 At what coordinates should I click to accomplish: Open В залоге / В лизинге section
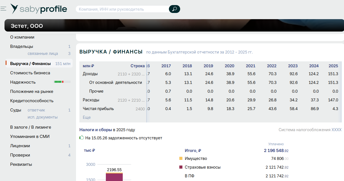click(31, 127)
